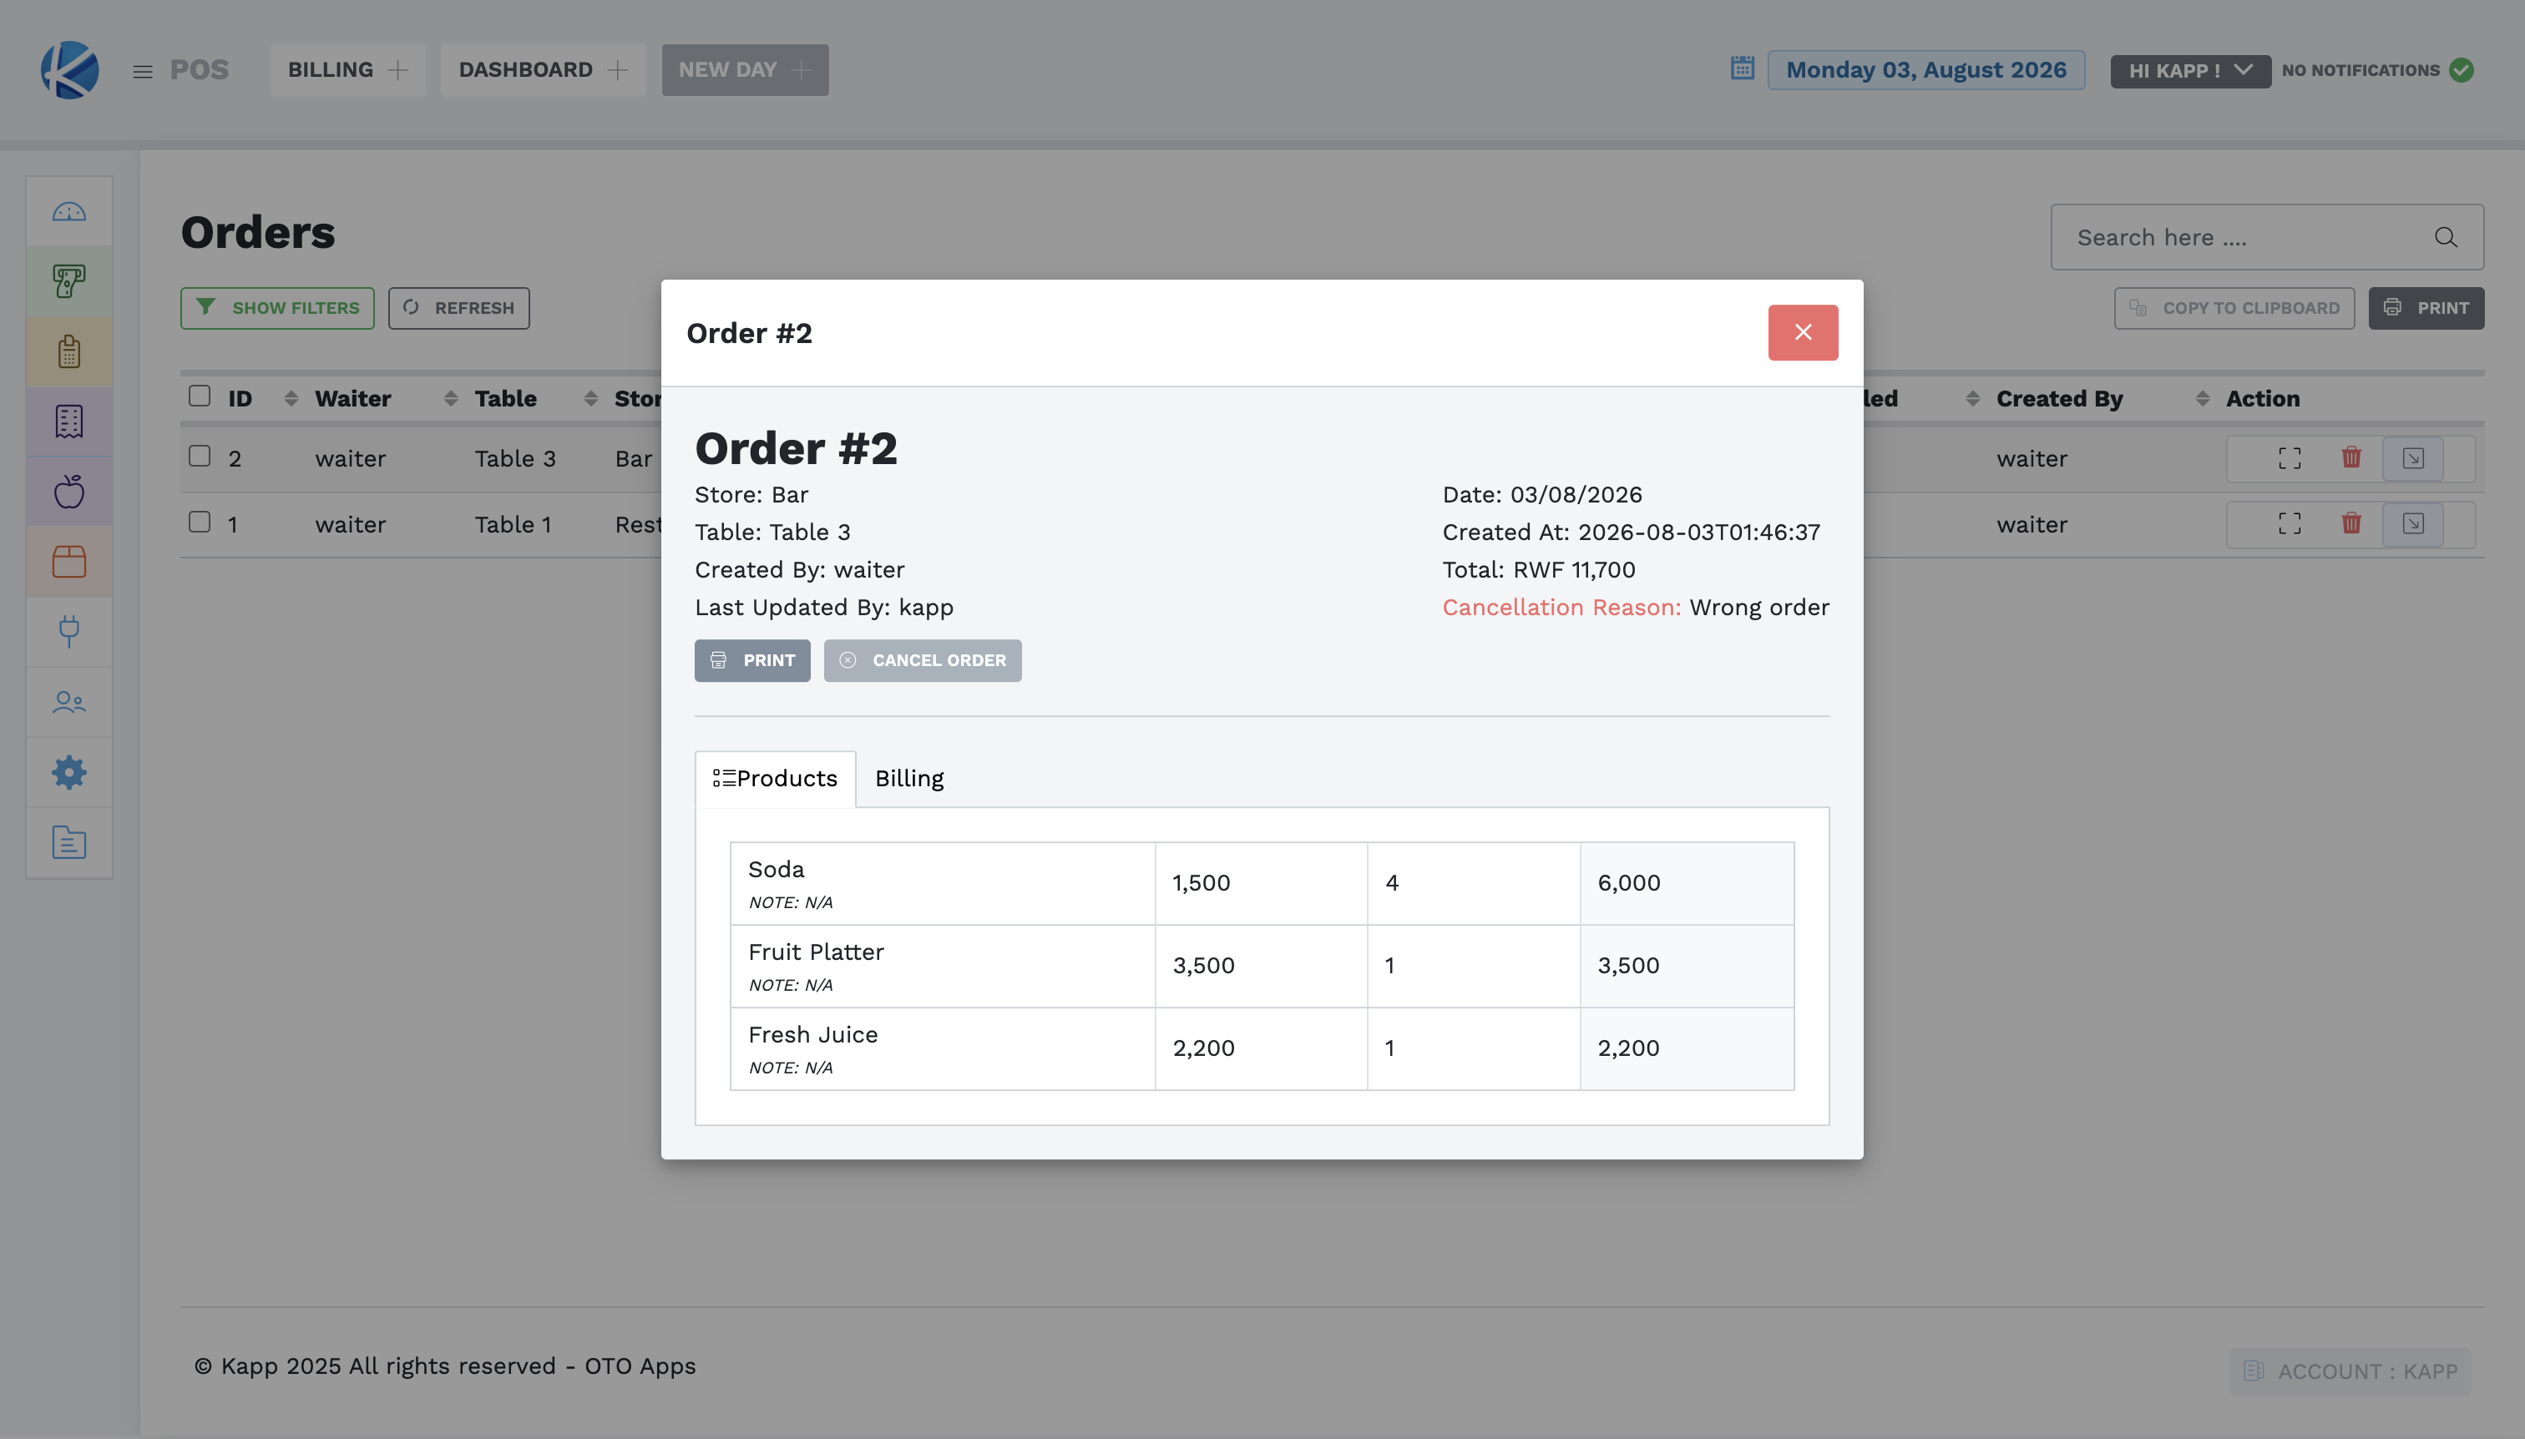Image resolution: width=2525 pixels, height=1439 pixels.
Task: Click the Kapp logo icon
Action: click(69, 69)
